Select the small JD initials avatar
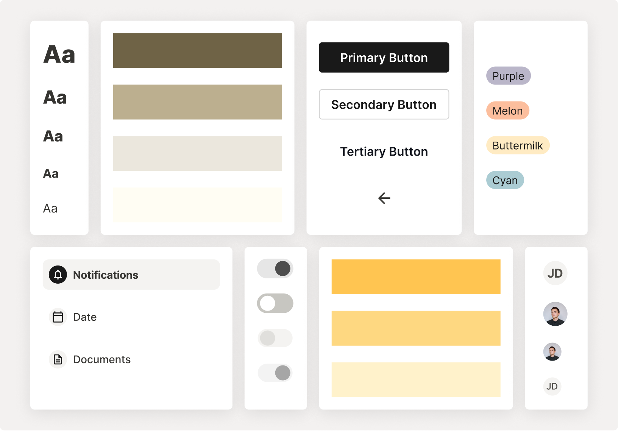The image size is (618, 431). coord(552,386)
